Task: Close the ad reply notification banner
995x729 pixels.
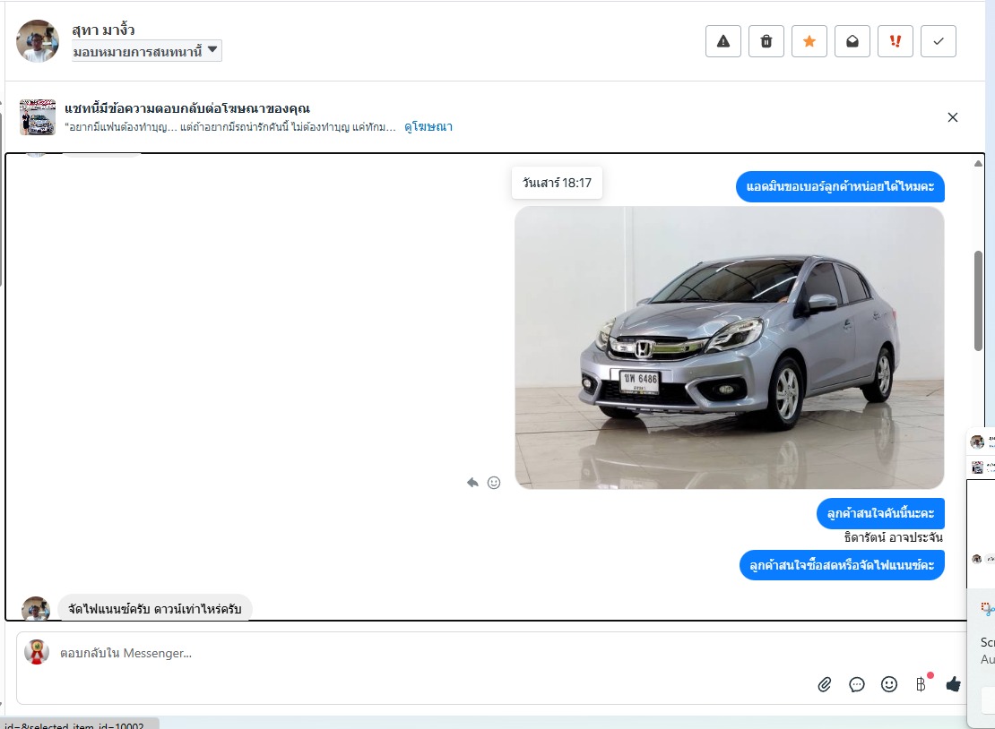Action: pyautogui.click(x=953, y=117)
